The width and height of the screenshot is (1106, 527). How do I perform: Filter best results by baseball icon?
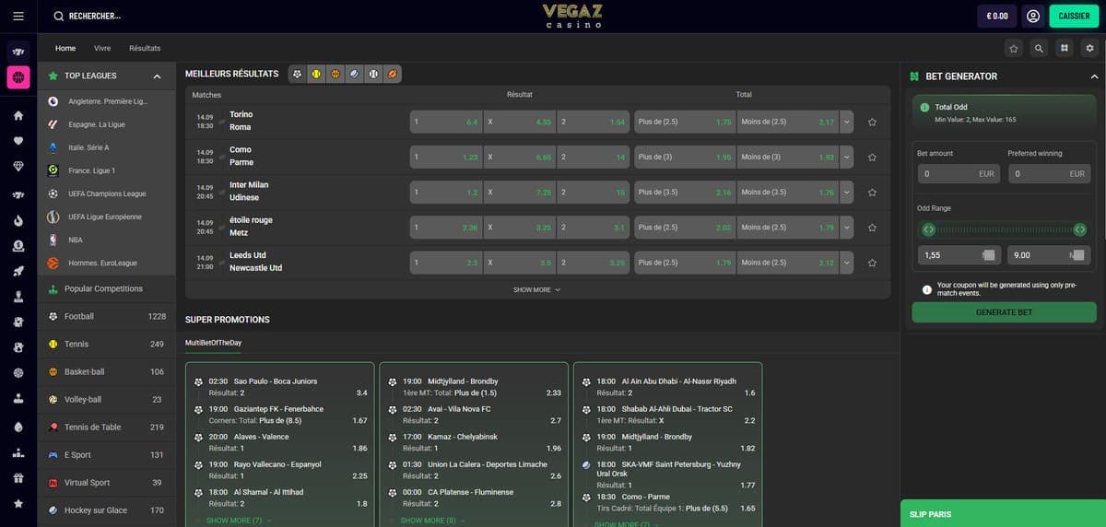pos(373,74)
